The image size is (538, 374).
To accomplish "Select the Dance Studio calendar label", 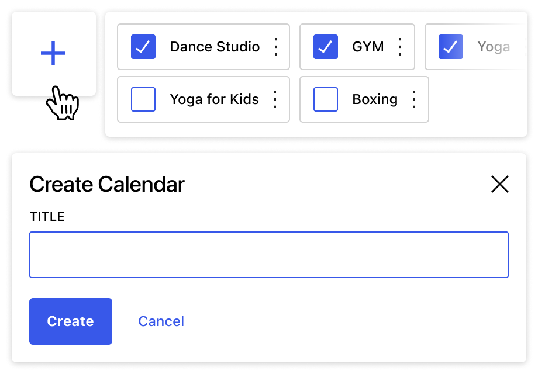I will pos(215,47).
